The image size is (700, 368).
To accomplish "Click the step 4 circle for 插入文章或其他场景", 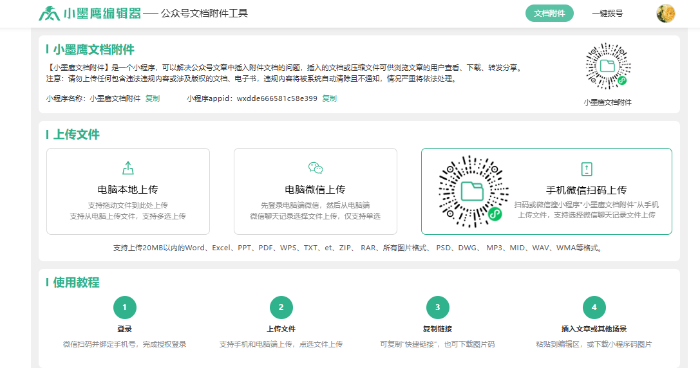I will tap(594, 308).
